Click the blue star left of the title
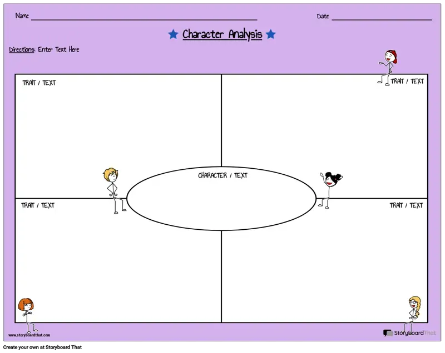The image size is (445, 353). 174,34
